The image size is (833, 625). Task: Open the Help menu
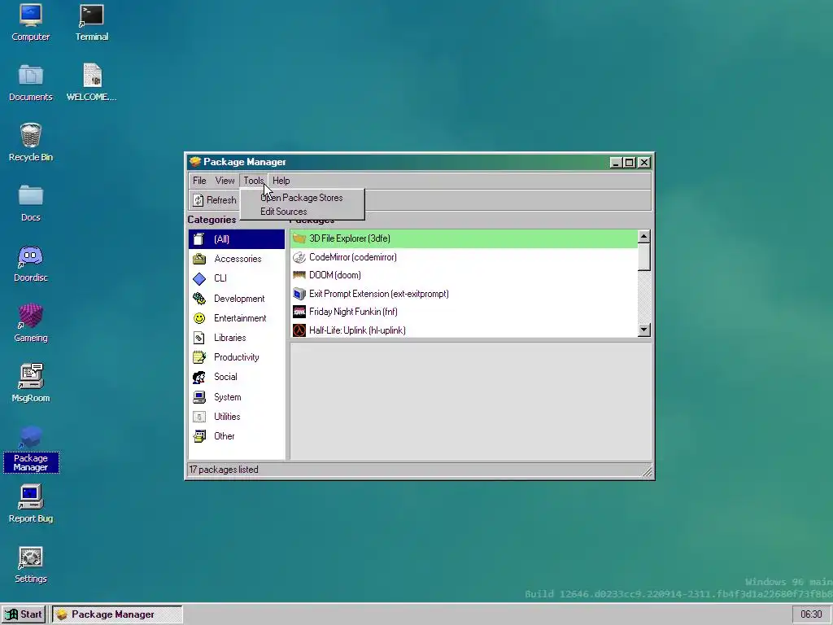[x=281, y=181]
